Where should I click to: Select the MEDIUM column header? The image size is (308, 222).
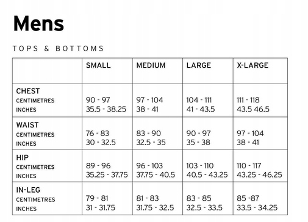coord(151,65)
